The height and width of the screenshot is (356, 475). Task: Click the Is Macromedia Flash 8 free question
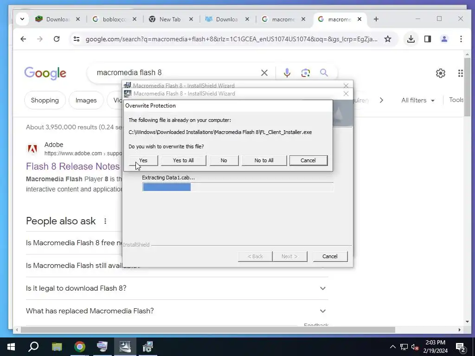pos(74,243)
